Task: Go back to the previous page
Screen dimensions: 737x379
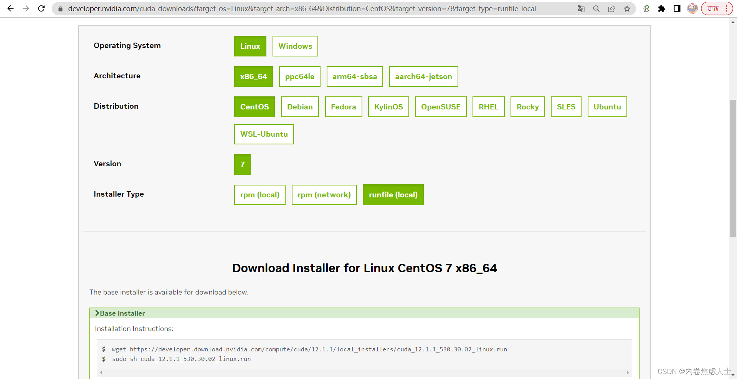Action: (x=10, y=8)
